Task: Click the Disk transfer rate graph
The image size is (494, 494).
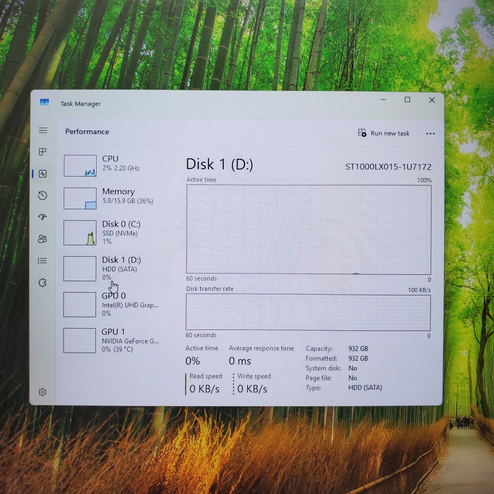Action: 307,312
